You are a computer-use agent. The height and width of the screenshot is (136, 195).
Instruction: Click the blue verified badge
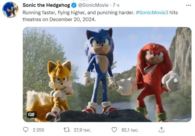pyautogui.click(x=75, y=6)
